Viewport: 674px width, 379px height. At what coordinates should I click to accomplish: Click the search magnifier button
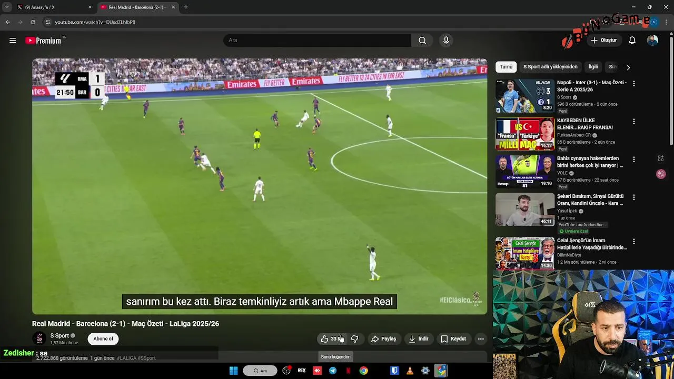pyautogui.click(x=422, y=41)
